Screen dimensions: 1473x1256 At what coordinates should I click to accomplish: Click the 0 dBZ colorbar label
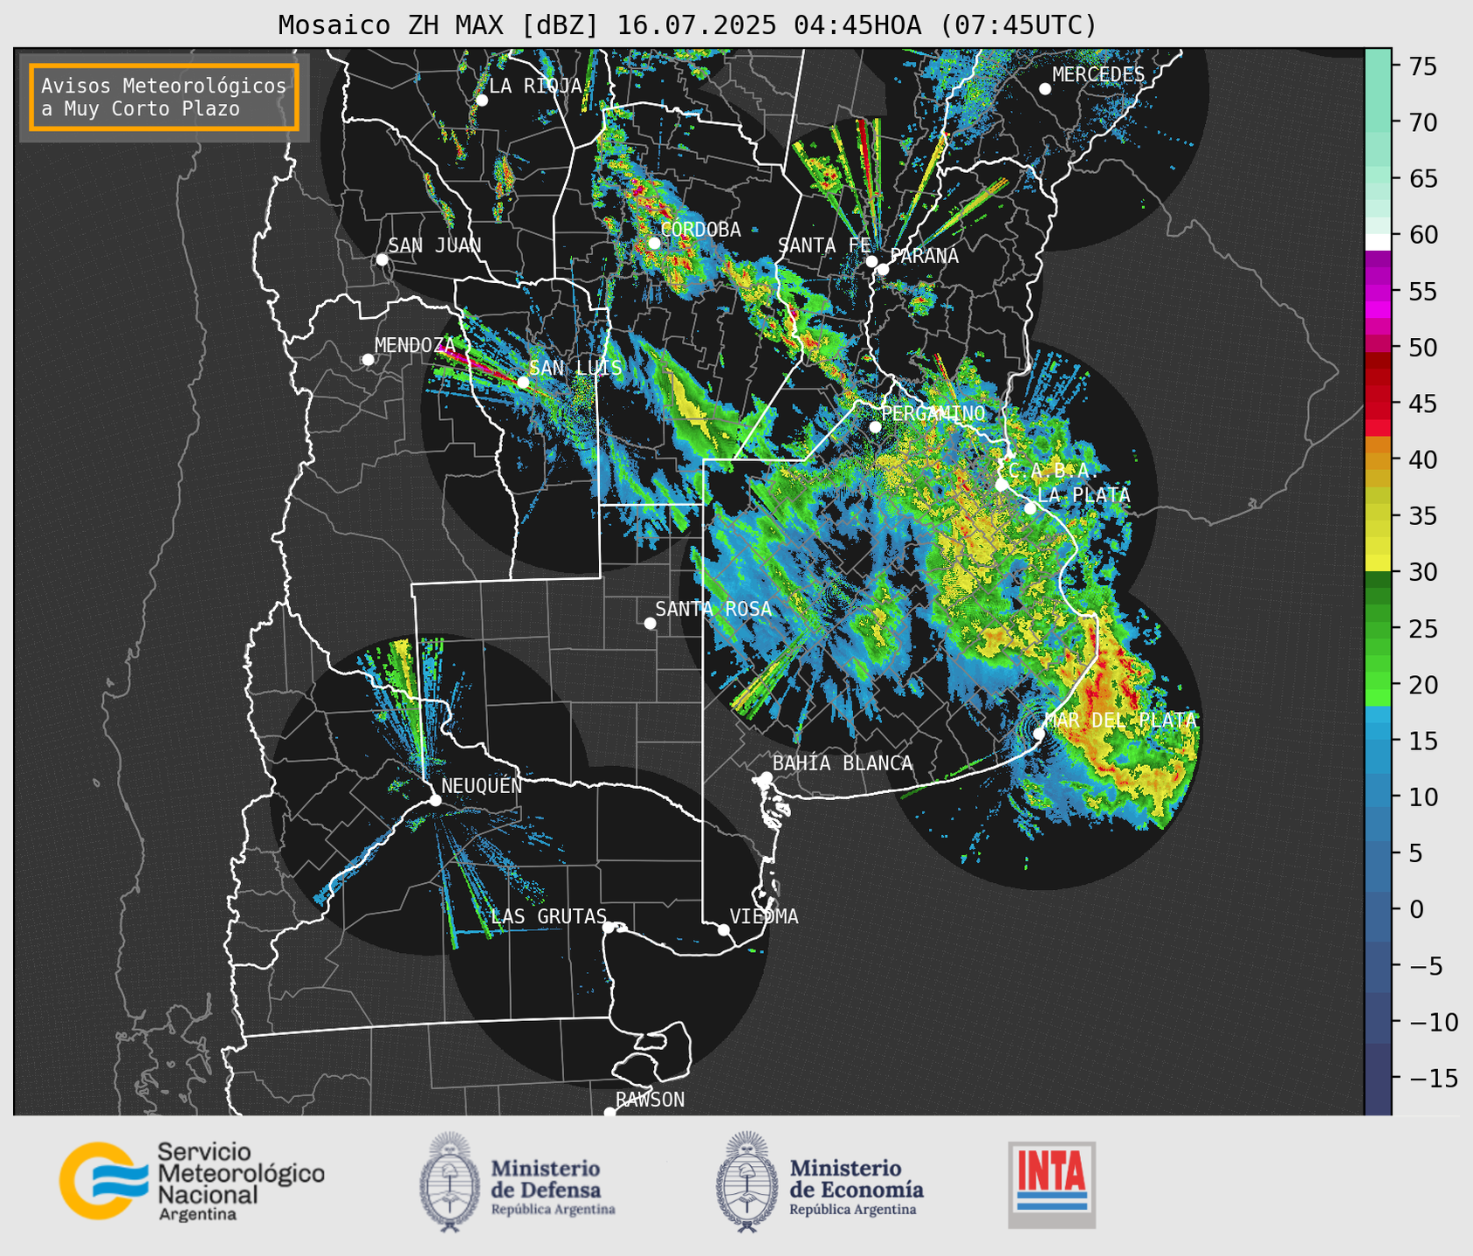point(1416,909)
